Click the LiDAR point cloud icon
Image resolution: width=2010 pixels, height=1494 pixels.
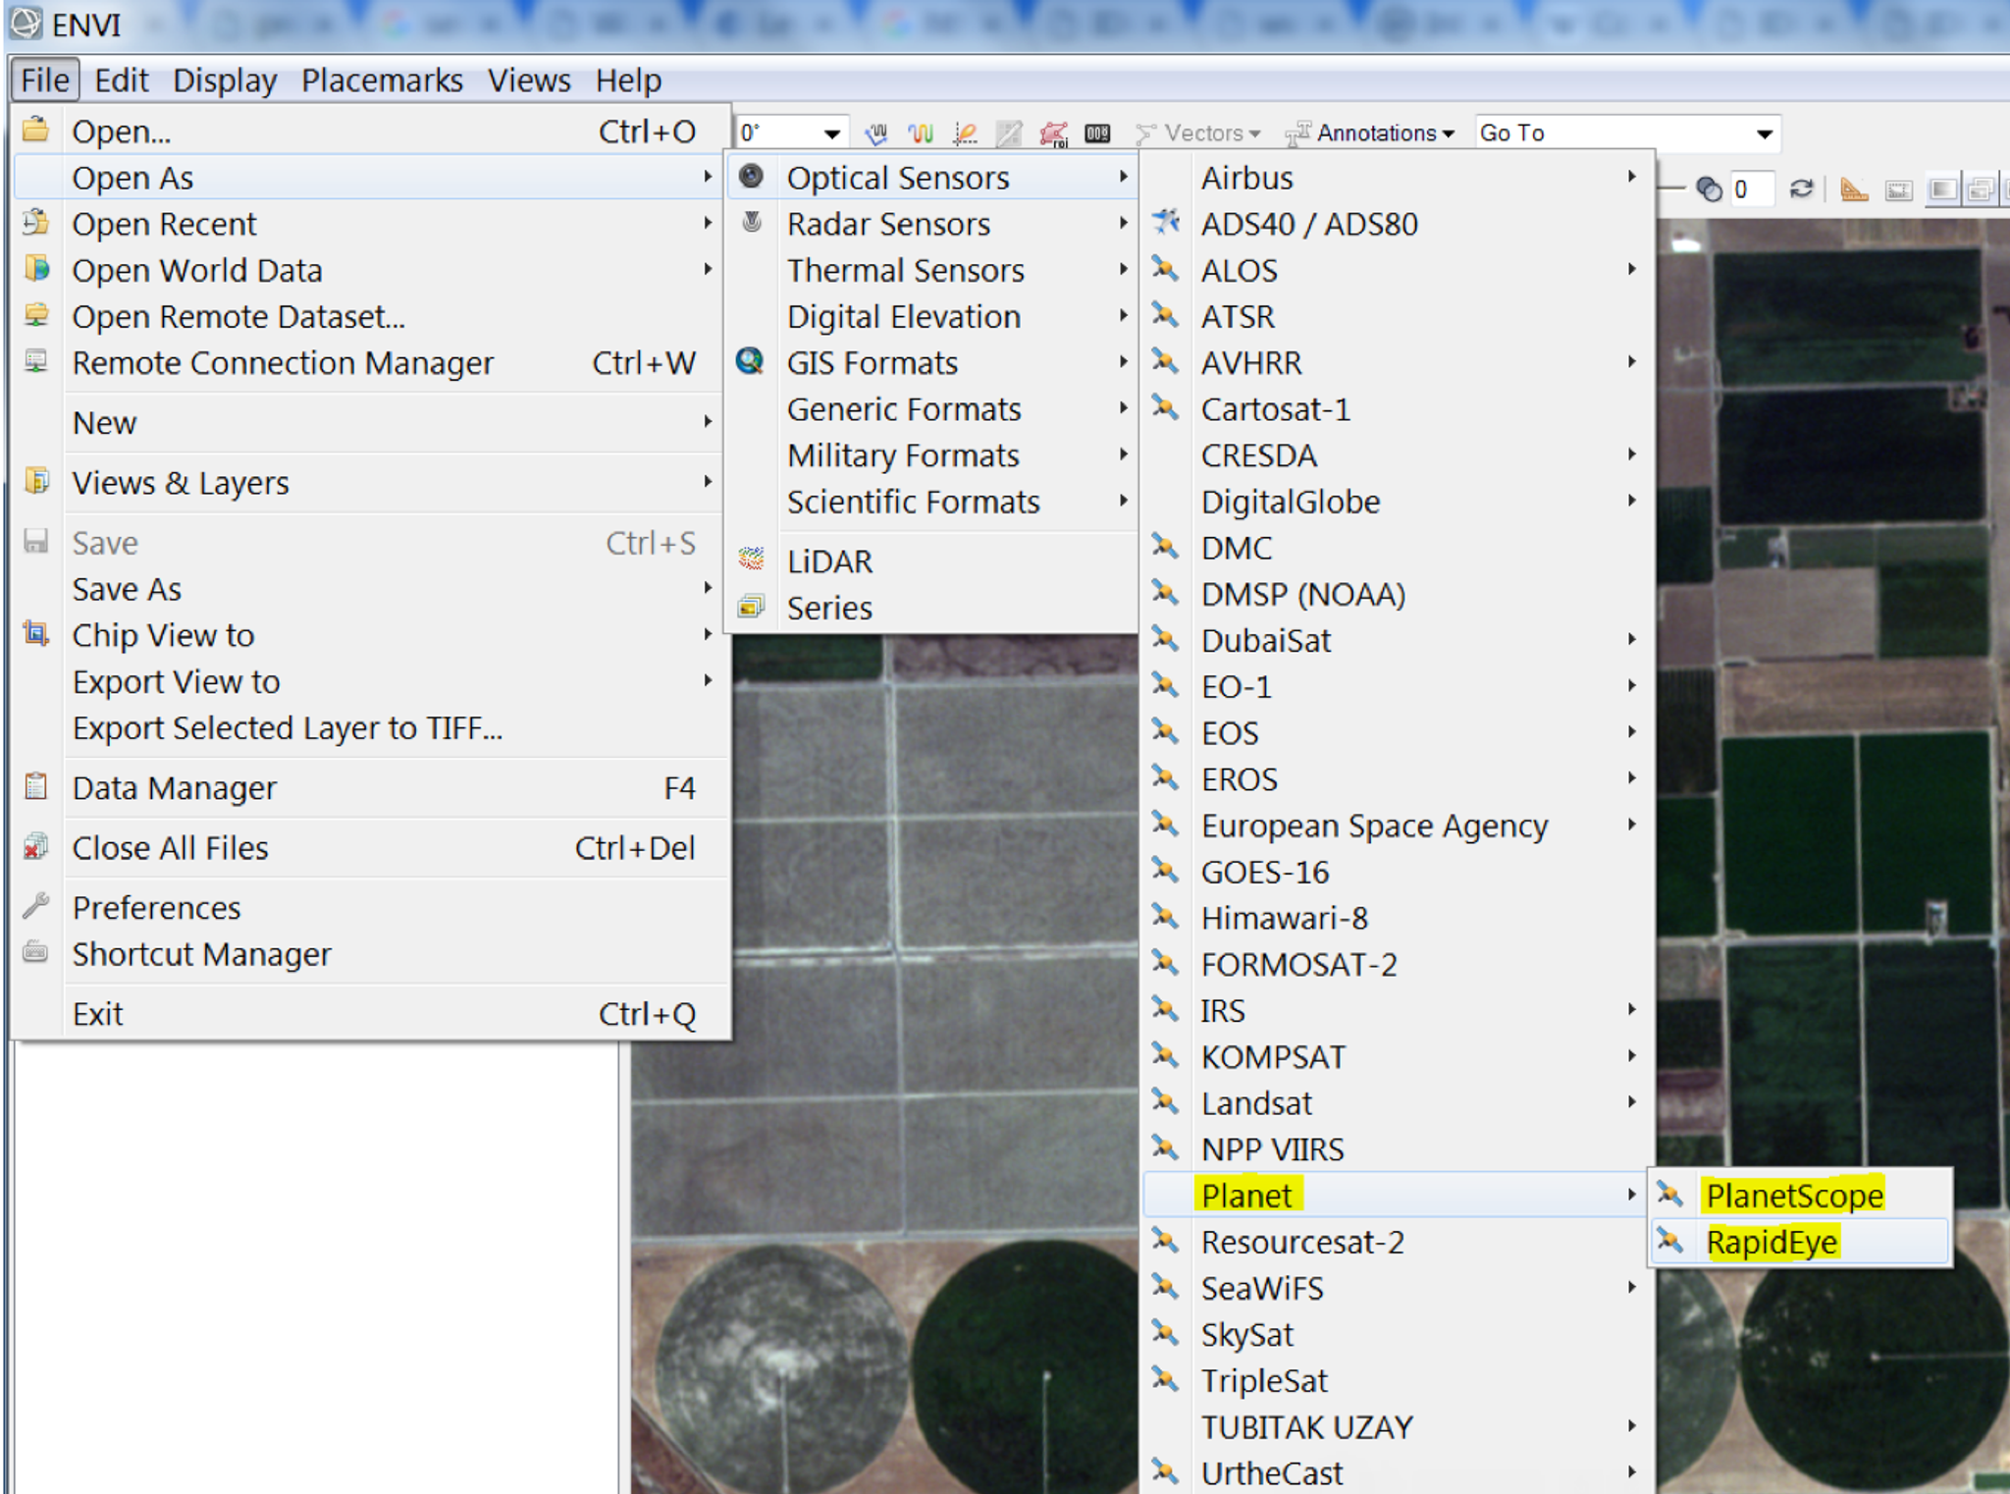click(752, 560)
